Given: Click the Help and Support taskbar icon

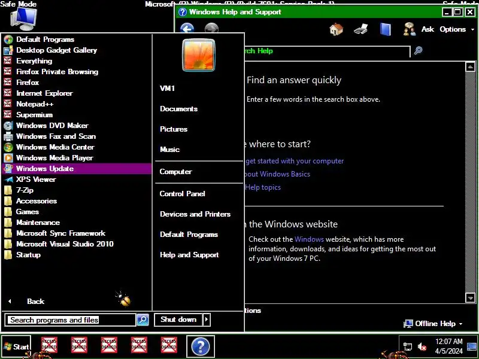Looking at the screenshot, I should pos(201,346).
